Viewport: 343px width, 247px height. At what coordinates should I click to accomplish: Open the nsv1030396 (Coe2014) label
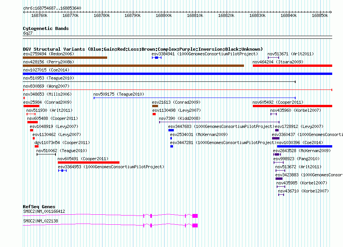(x=300, y=143)
